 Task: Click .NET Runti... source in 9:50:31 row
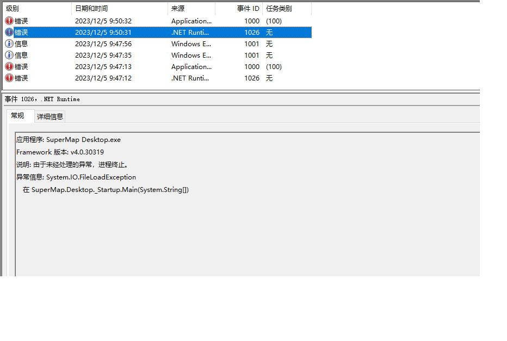pyautogui.click(x=190, y=32)
